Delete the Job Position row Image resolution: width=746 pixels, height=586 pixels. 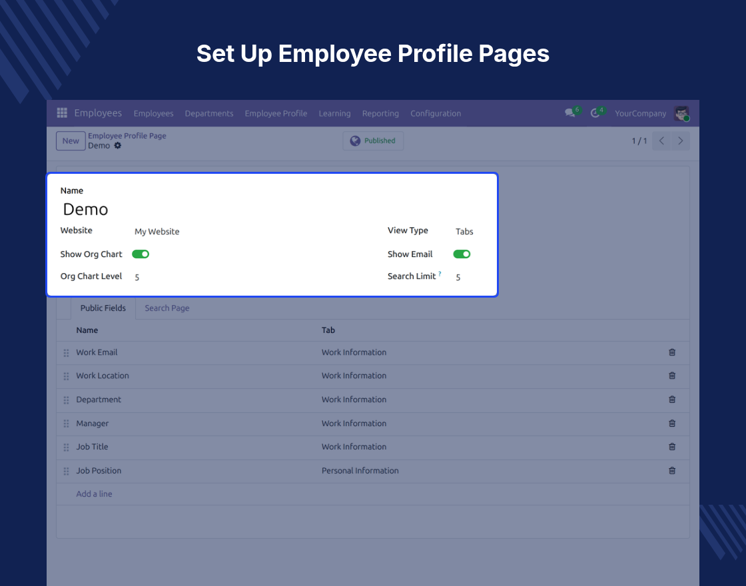click(x=672, y=470)
